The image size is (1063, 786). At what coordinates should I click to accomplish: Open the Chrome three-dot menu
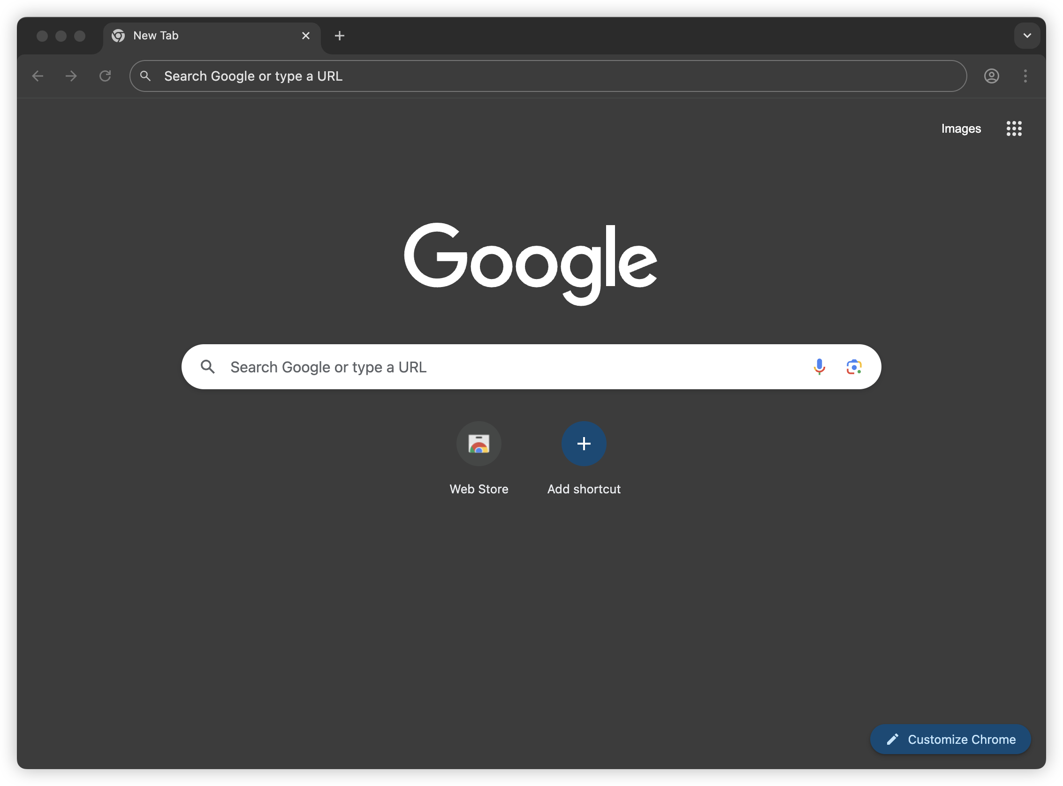[1025, 76]
